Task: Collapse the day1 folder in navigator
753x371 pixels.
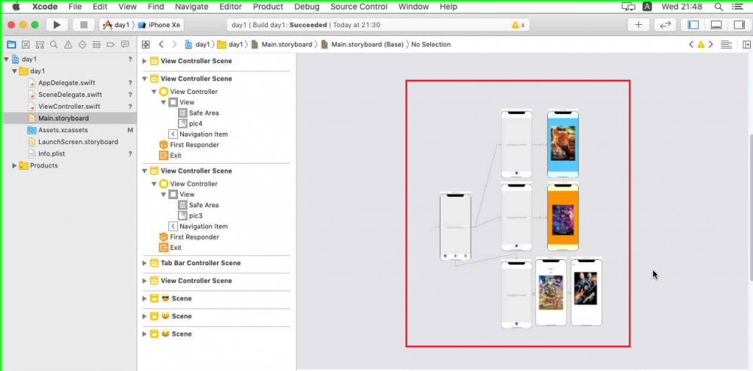Action: click(x=15, y=71)
